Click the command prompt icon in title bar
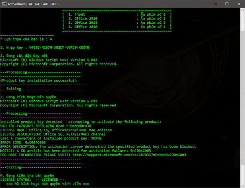This screenshot has height=188, width=245. click(x=4, y=4)
